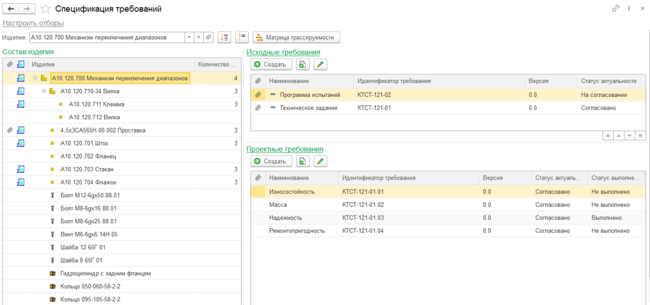Select the Техническое задание requirement row
Screen dimensions: 650x305
[x=309, y=108]
